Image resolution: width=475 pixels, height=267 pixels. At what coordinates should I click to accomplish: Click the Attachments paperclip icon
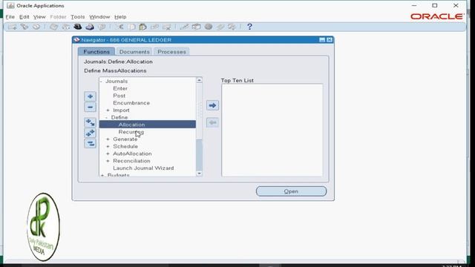point(220,27)
